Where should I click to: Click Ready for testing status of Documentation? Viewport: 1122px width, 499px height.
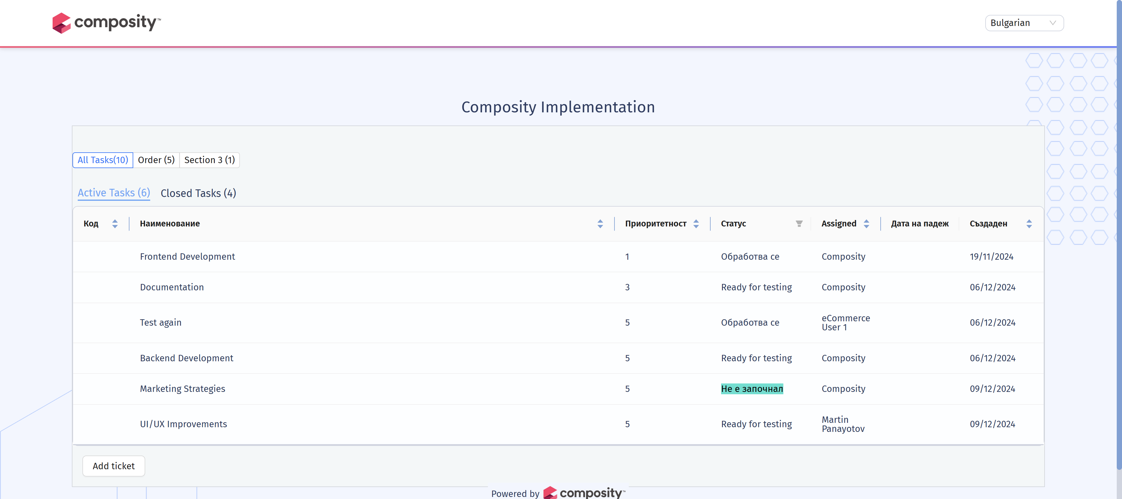(756, 287)
